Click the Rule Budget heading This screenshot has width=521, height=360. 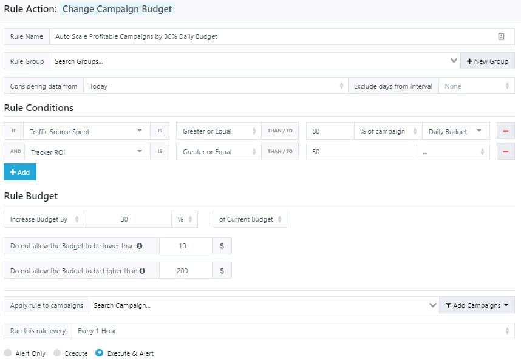coord(31,196)
